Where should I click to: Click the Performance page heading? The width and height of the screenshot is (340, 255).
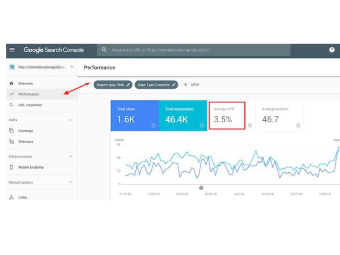(x=100, y=67)
